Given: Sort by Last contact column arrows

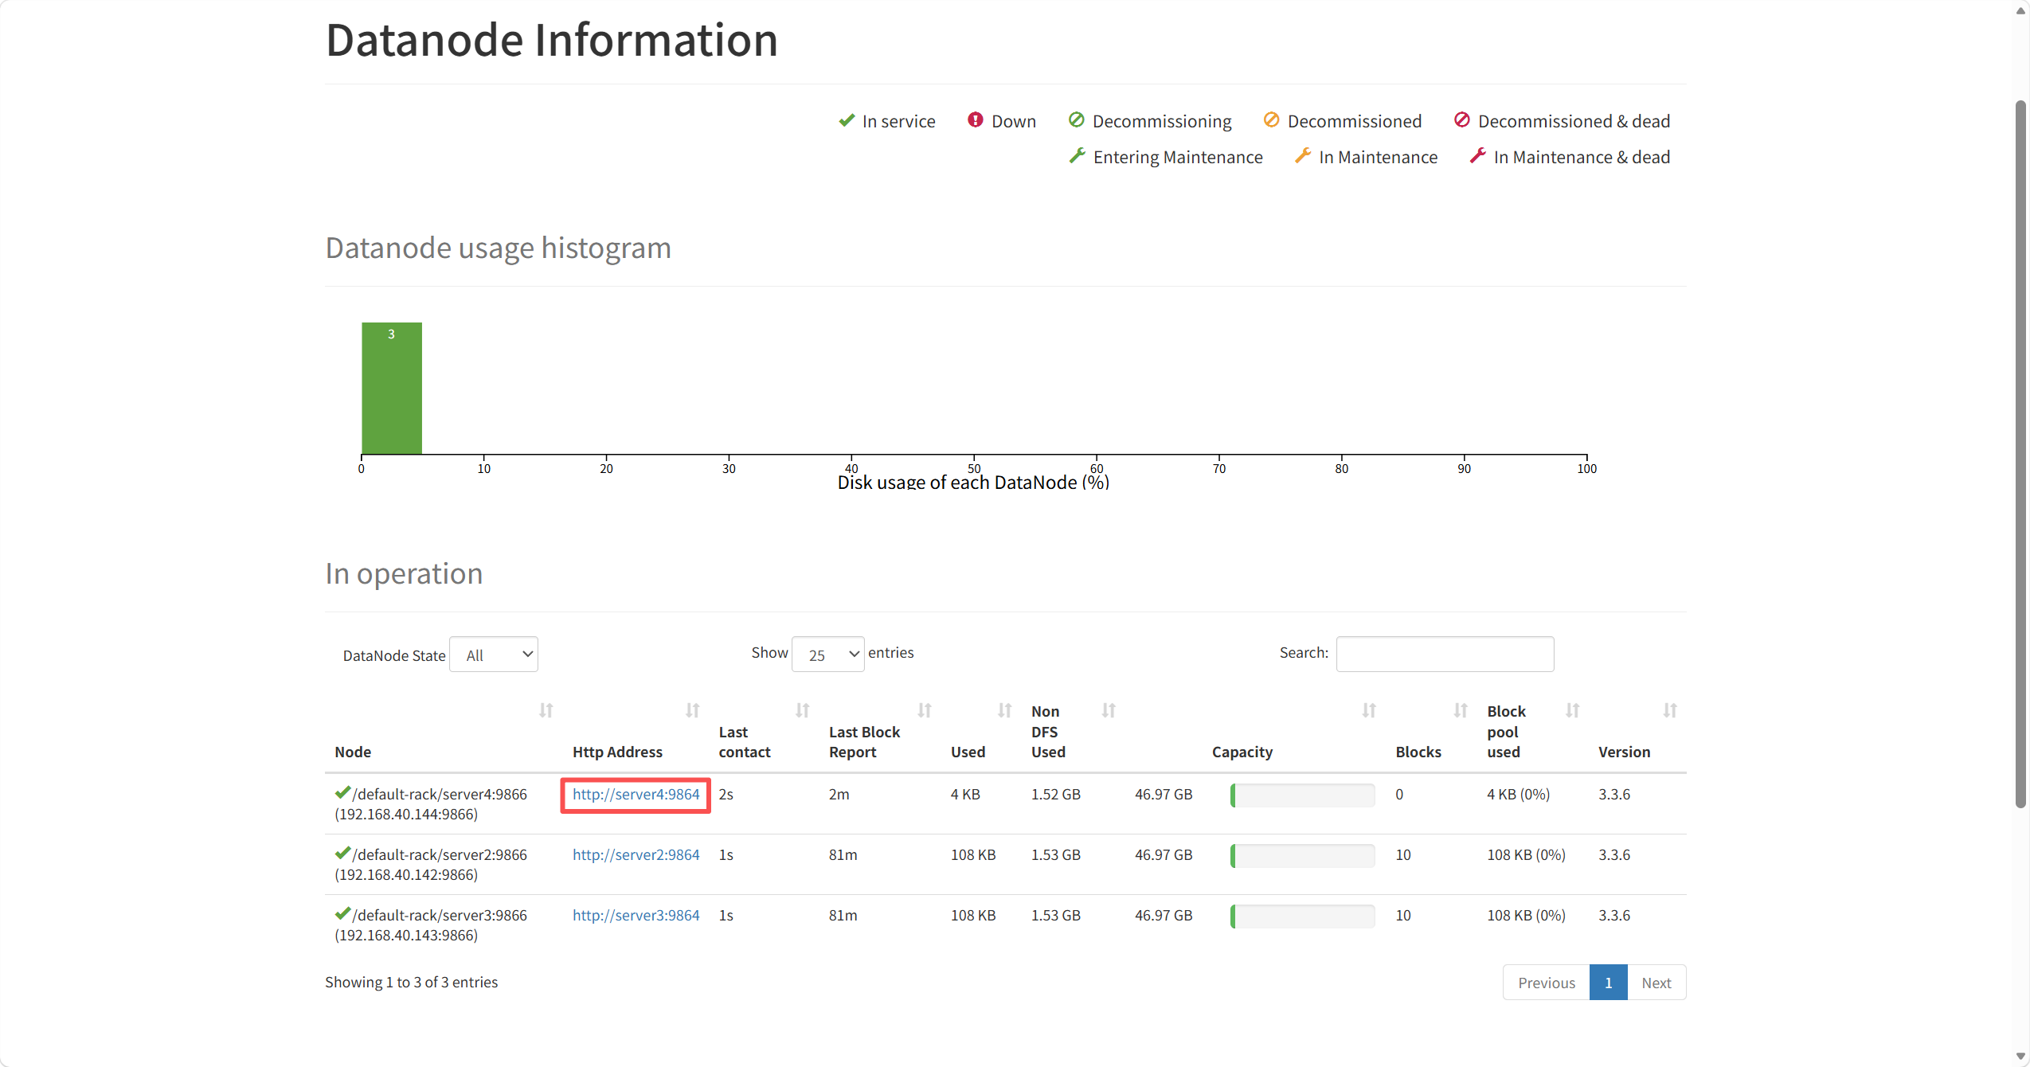Looking at the screenshot, I should 802,710.
